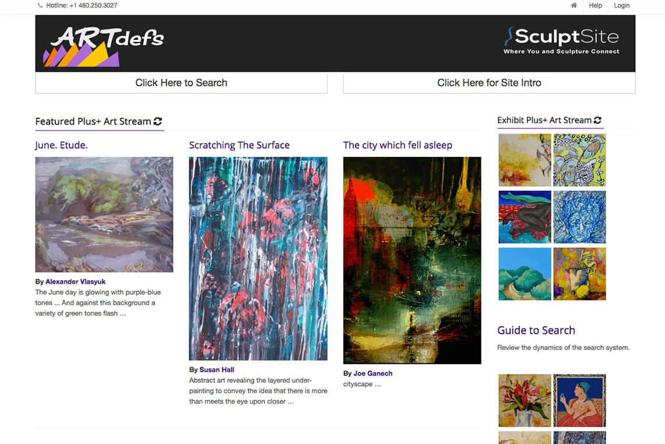Refresh the Exhibit Plus+ Art Stream
Viewport: 665px width, 444px height.
click(597, 120)
